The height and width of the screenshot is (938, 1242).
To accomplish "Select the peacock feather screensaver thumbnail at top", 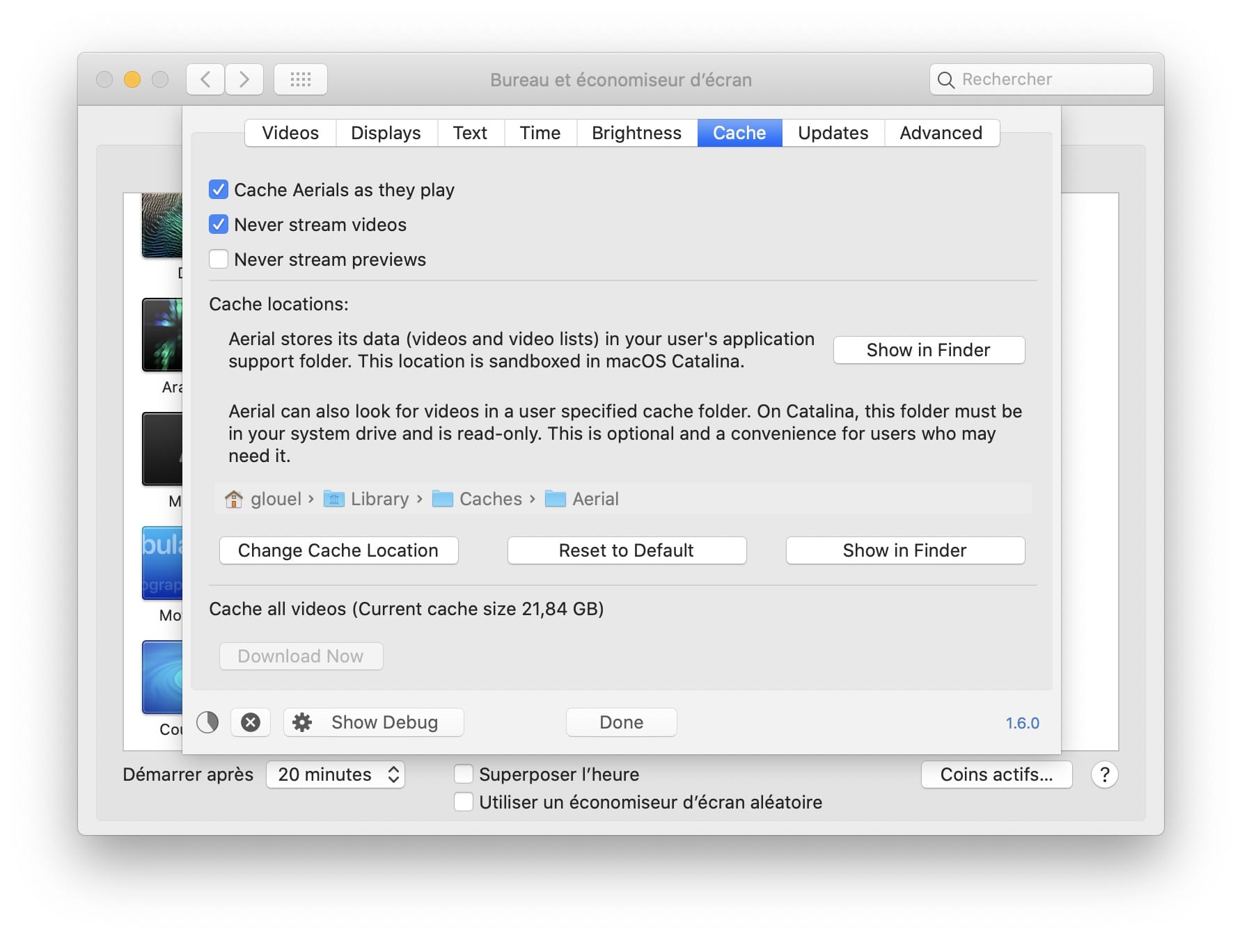I will (x=162, y=225).
